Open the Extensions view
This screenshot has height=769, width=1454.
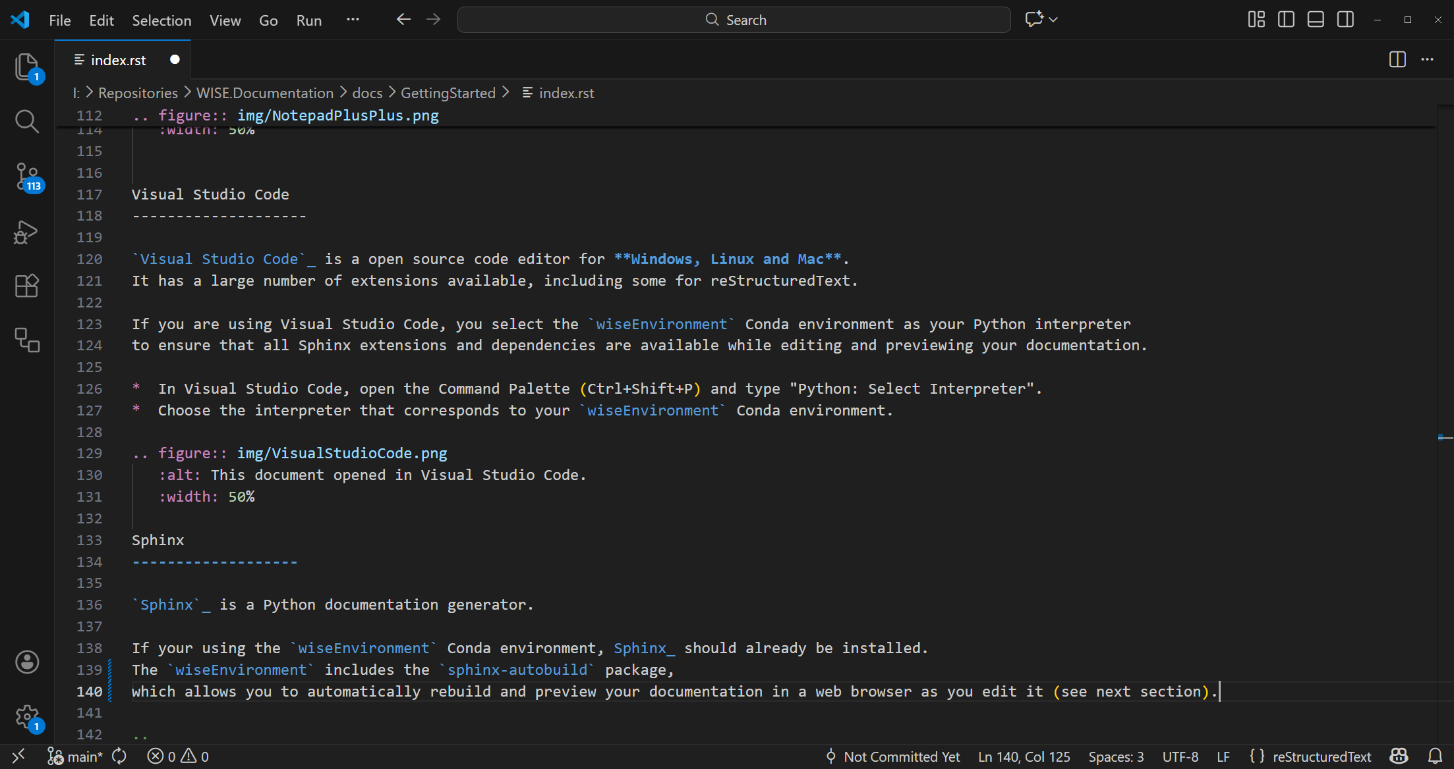[26, 286]
